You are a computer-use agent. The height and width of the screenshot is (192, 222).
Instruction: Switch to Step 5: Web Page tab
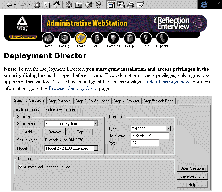(x=159, y=101)
